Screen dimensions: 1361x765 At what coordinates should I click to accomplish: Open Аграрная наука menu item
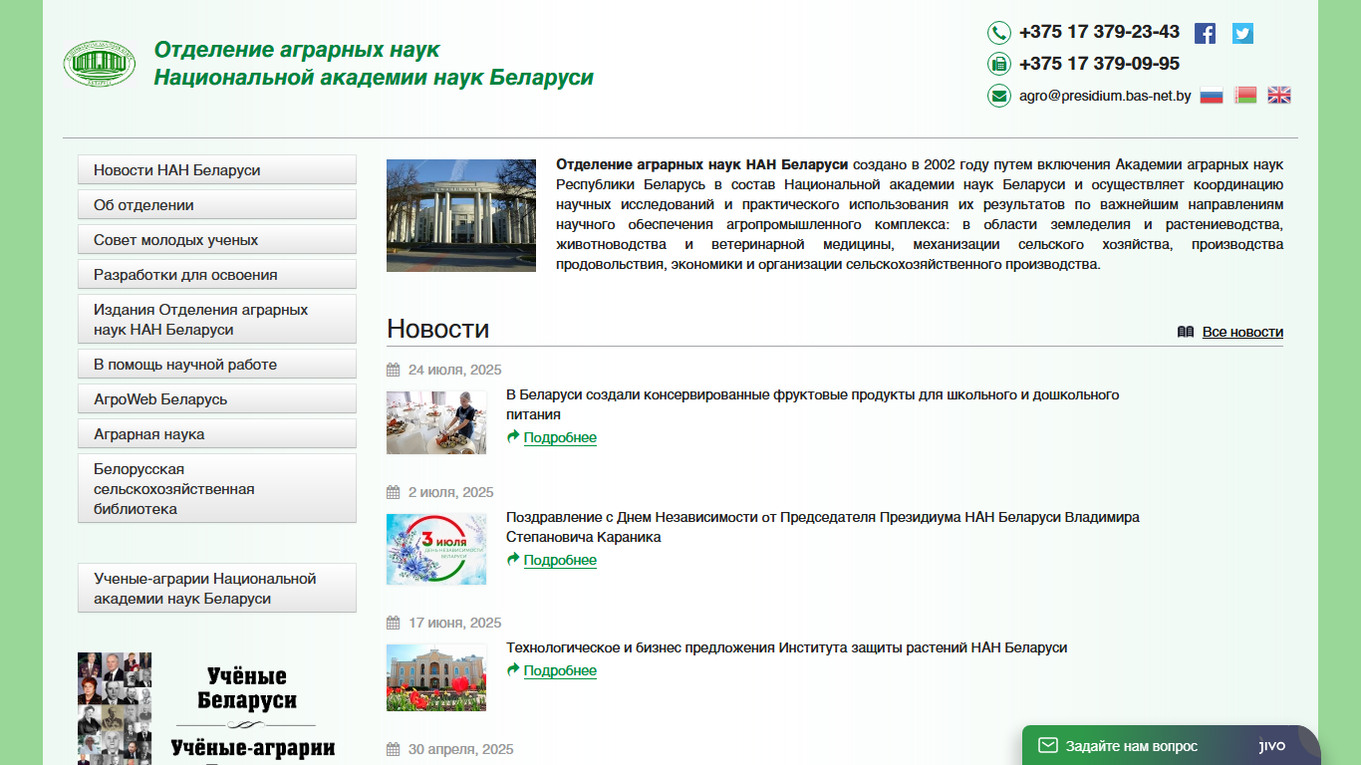(x=217, y=433)
